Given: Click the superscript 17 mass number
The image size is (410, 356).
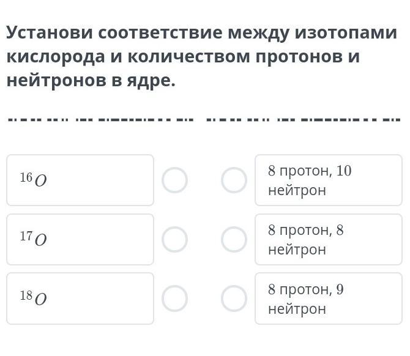Looking at the screenshot, I should click(x=26, y=236).
